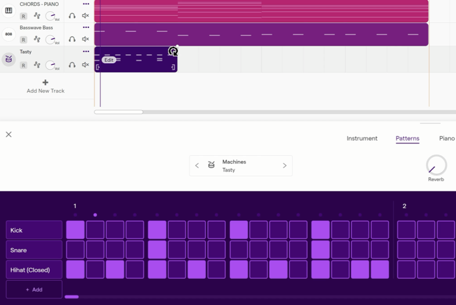Mute the Tasty track

click(x=85, y=65)
